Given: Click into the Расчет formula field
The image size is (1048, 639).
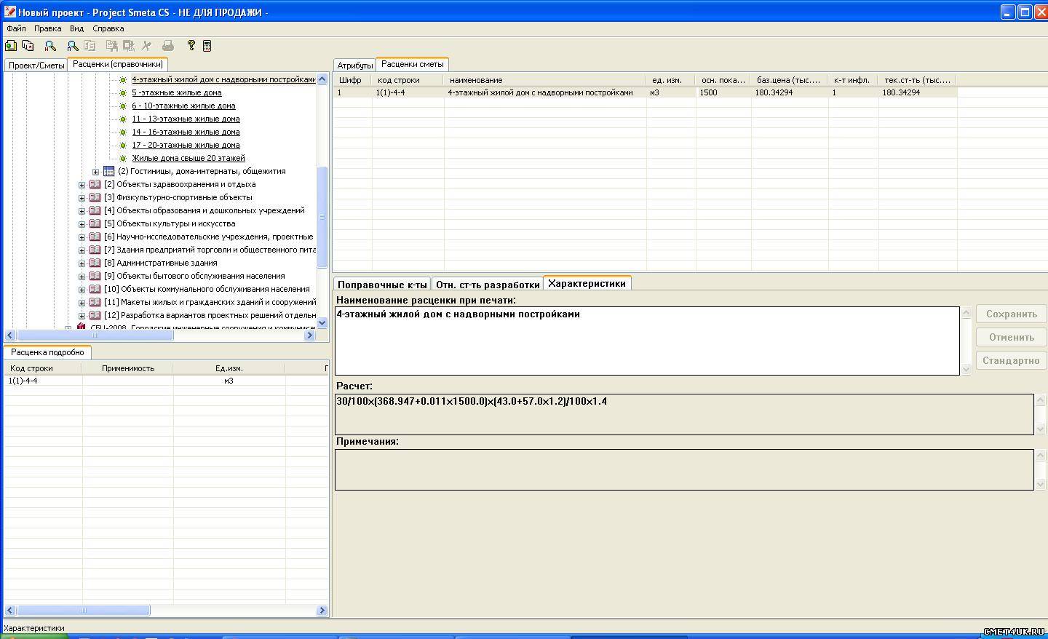Looking at the screenshot, I should point(684,414).
